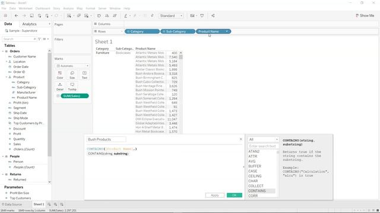Collapse the Orders table
Image resolution: width=380 pixels, height=213 pixels.
[x=3, y=51]
